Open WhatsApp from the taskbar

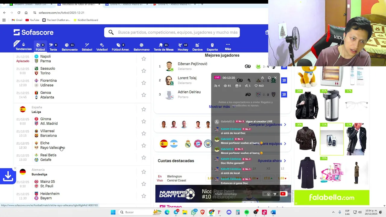(194, 212)
